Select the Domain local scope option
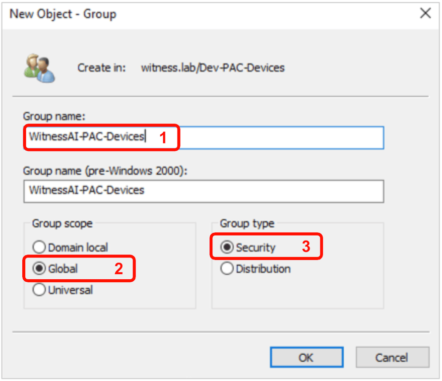 tap(40, 247)
